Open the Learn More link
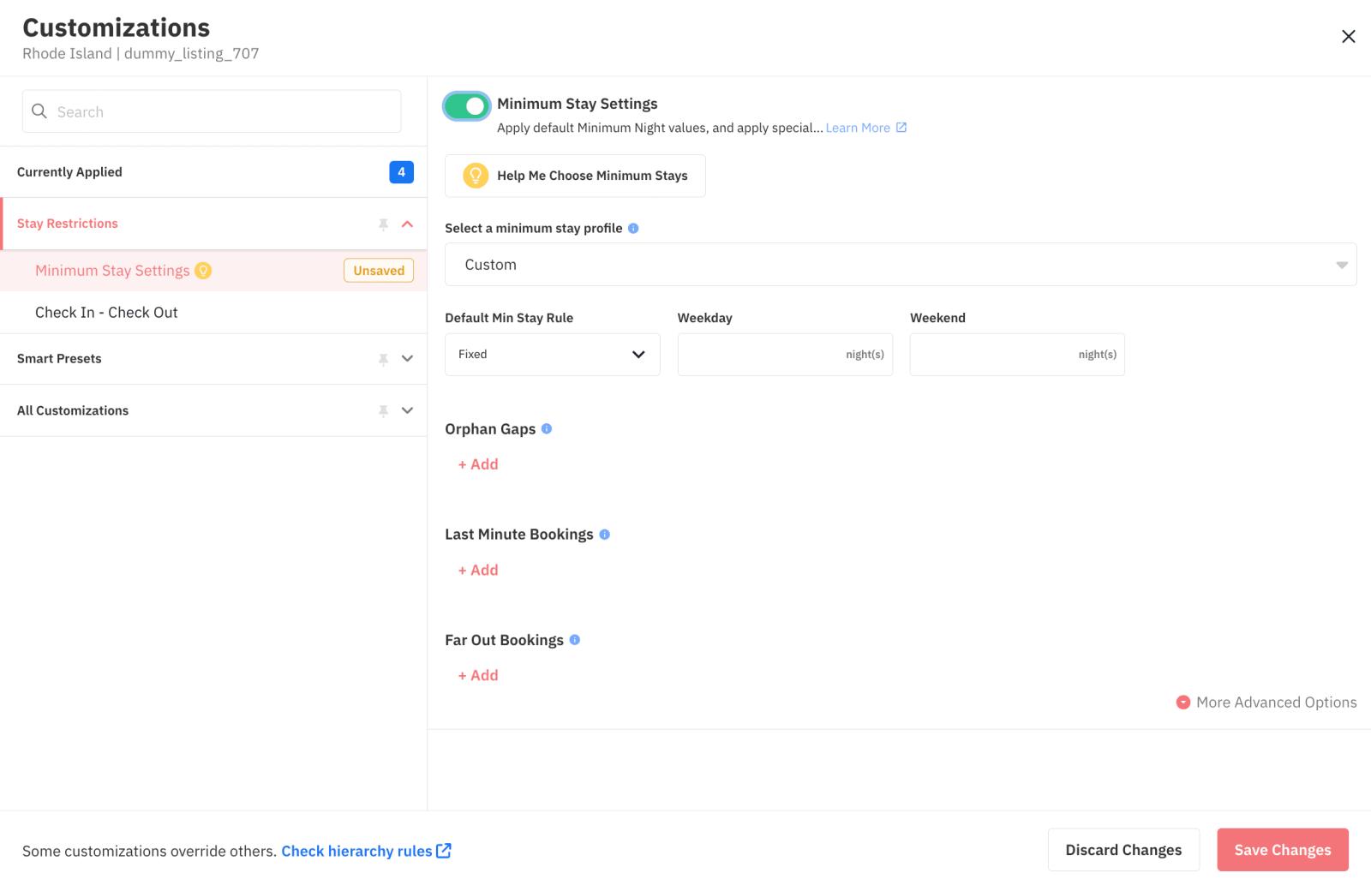This screenshot has height=885, width=1371. [x=858, y=128]
